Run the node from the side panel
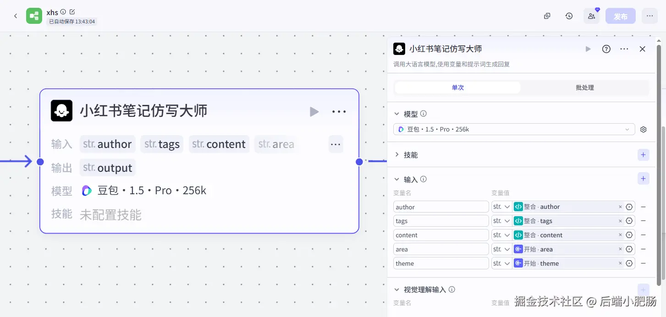Screen dimensions: 666x317 pyautogui.click(x=588, y=49)
